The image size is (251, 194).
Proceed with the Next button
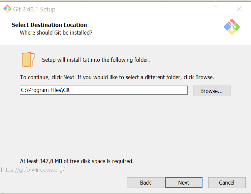[184, 183]
